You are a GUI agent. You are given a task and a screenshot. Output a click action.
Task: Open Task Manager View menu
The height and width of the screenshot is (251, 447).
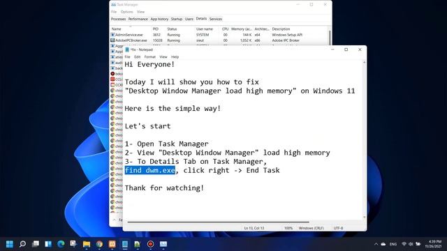pos(141,12)
